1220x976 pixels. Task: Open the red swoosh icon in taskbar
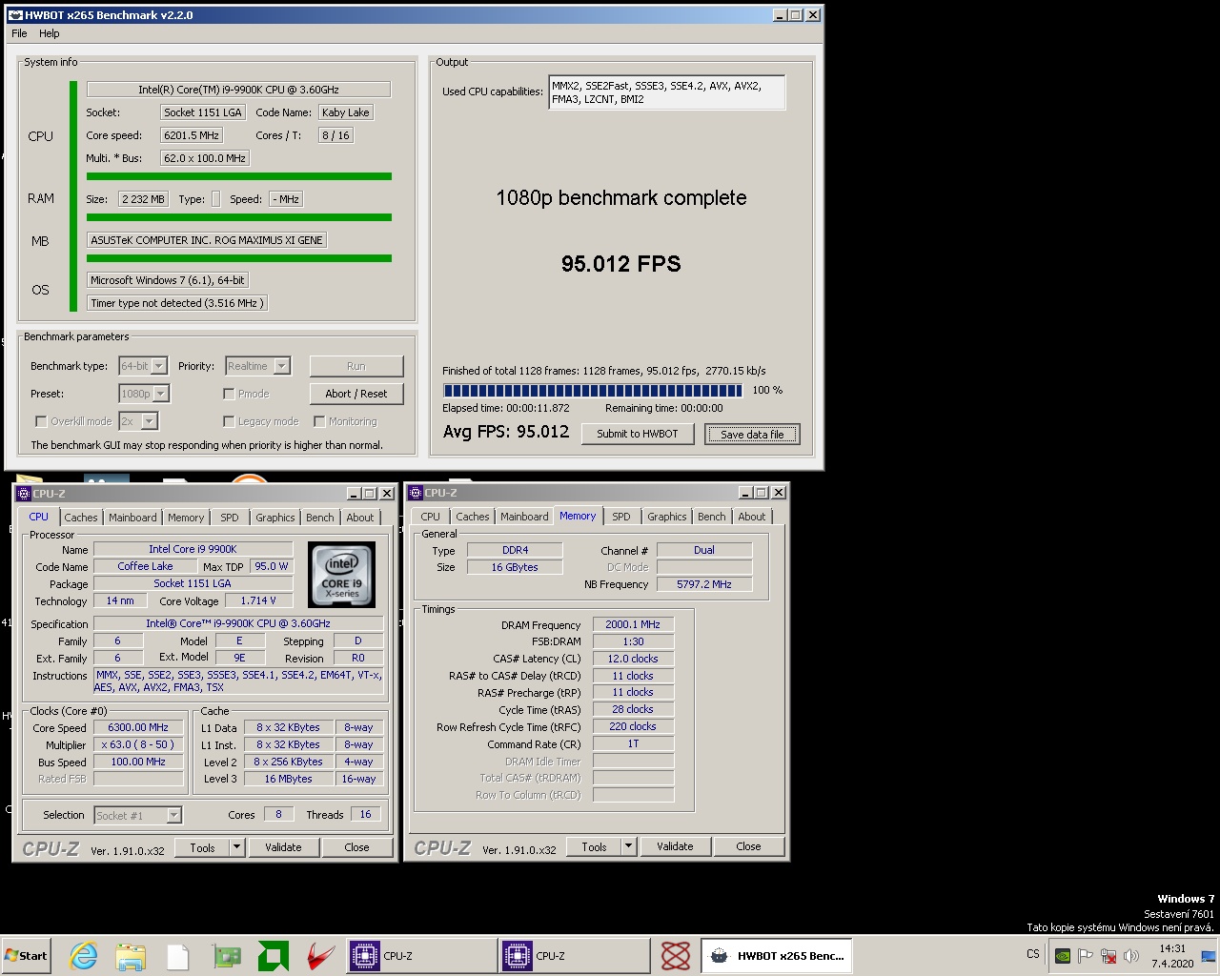pos(320,955)
